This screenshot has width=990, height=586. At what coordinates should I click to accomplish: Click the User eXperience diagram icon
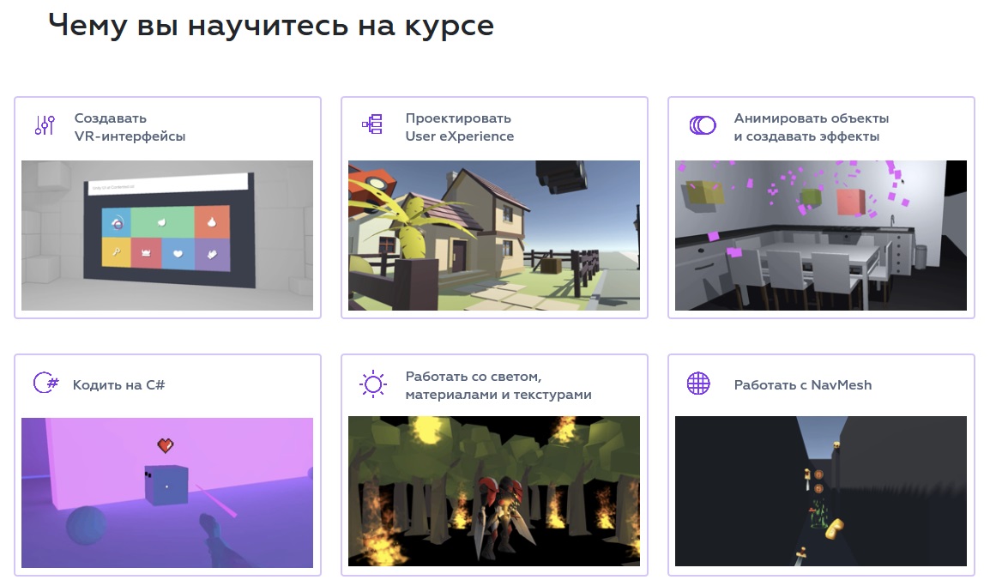[371, 125]
